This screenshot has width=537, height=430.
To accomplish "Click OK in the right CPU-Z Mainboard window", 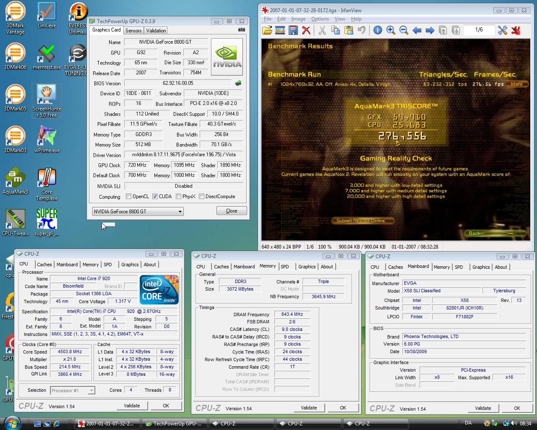I will (517, 408).
